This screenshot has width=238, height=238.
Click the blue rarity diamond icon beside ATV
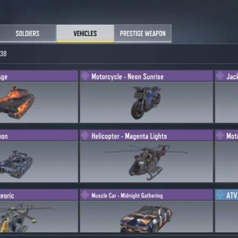[x=220, y=195]
